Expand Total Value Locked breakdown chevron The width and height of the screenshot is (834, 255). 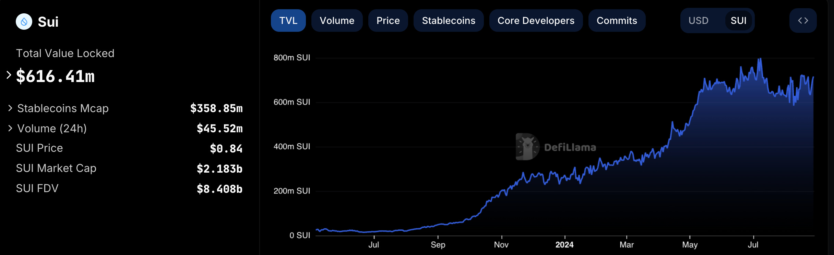click(x=9, y=75)
